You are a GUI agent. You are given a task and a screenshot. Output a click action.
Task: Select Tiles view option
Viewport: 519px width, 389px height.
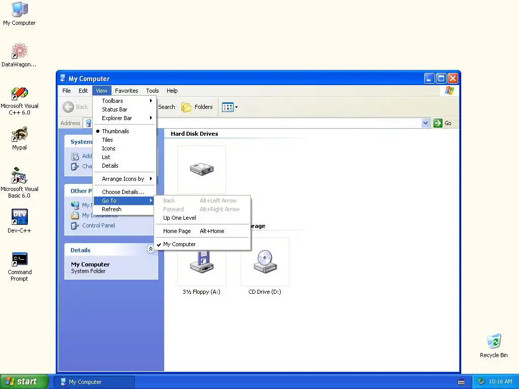coord(125,140)
